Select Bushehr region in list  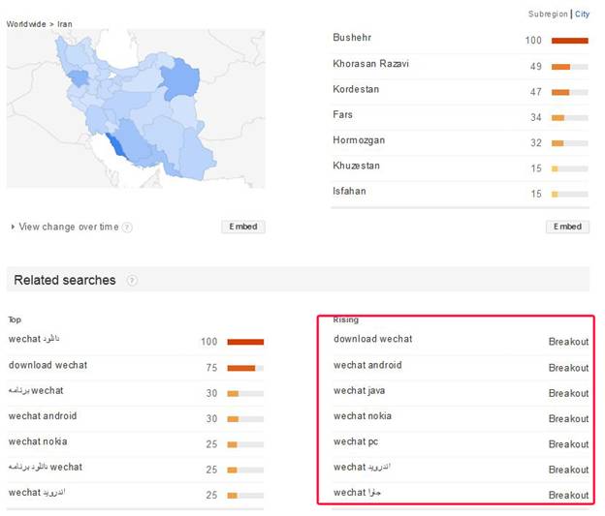tap(352, 39)
